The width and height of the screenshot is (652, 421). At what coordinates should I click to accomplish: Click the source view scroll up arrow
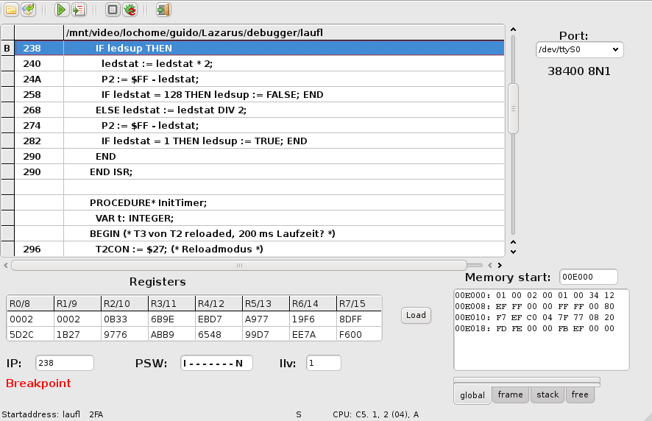pos(513,29)
